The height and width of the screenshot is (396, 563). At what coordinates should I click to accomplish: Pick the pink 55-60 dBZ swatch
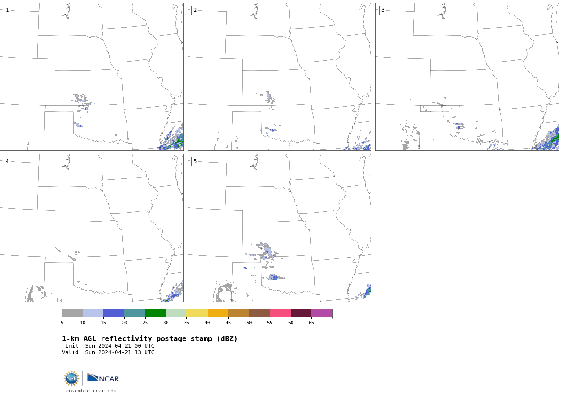point(280,313)
